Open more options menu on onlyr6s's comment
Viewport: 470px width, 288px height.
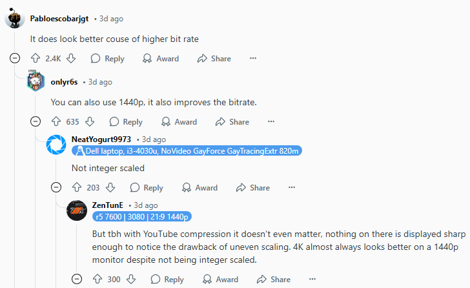coord(271,121)
